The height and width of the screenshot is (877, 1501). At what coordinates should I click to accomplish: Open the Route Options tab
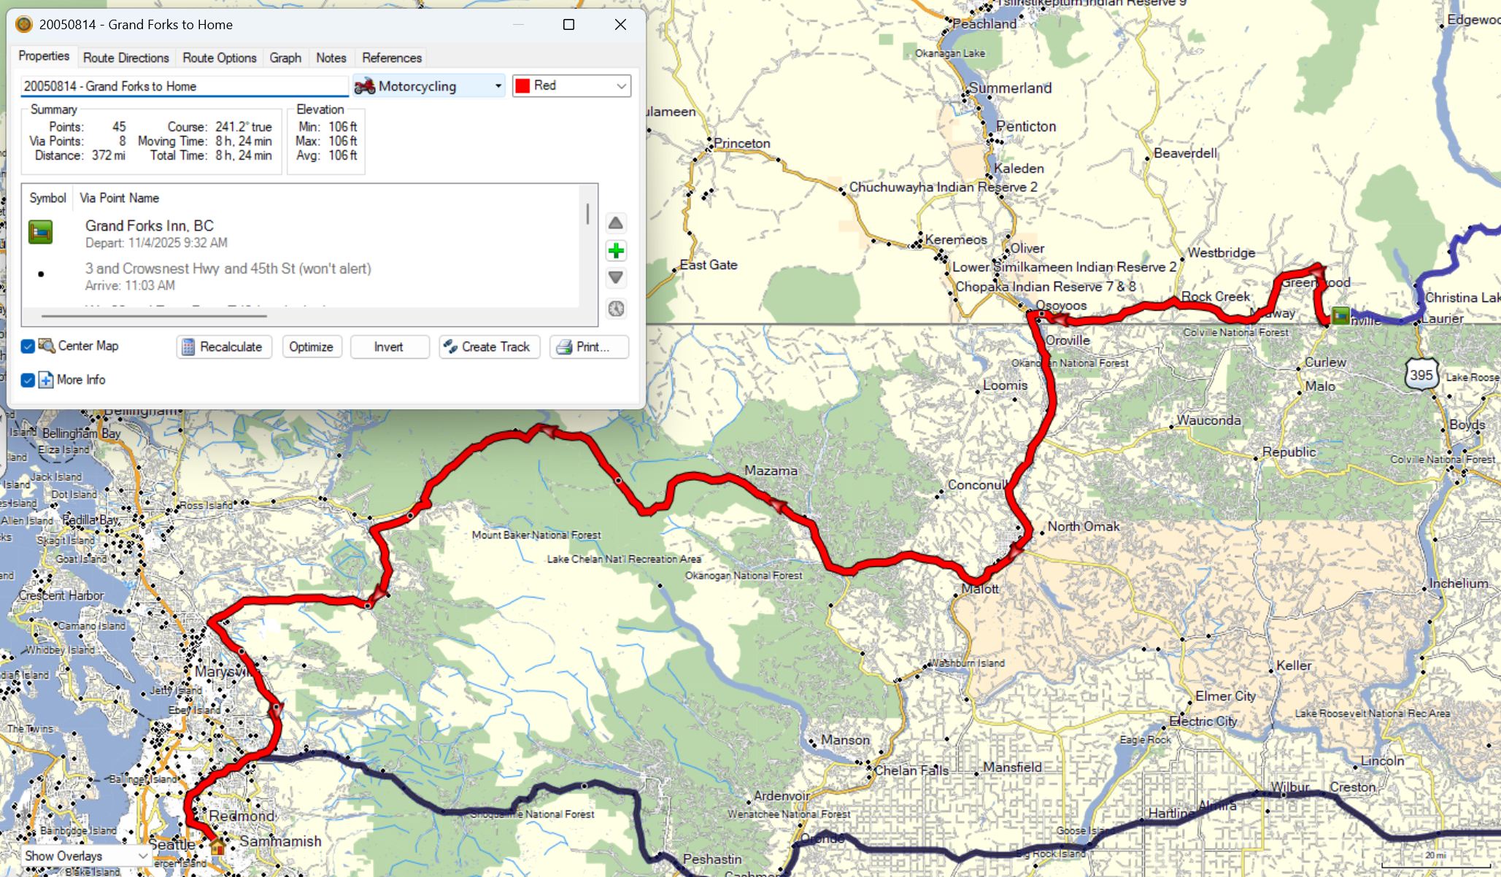coord(219,58)
